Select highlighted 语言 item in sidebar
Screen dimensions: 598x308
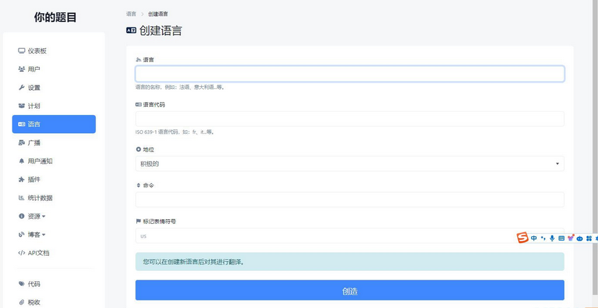click(54, 124)
